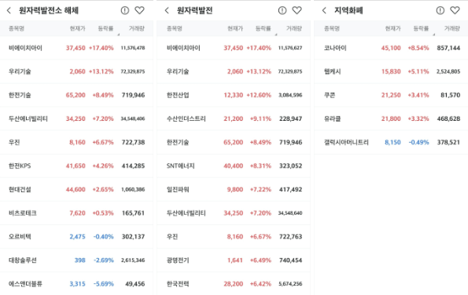Sort by 등락률 in 원자력발전소 해체 list

(x=105, y=28)
